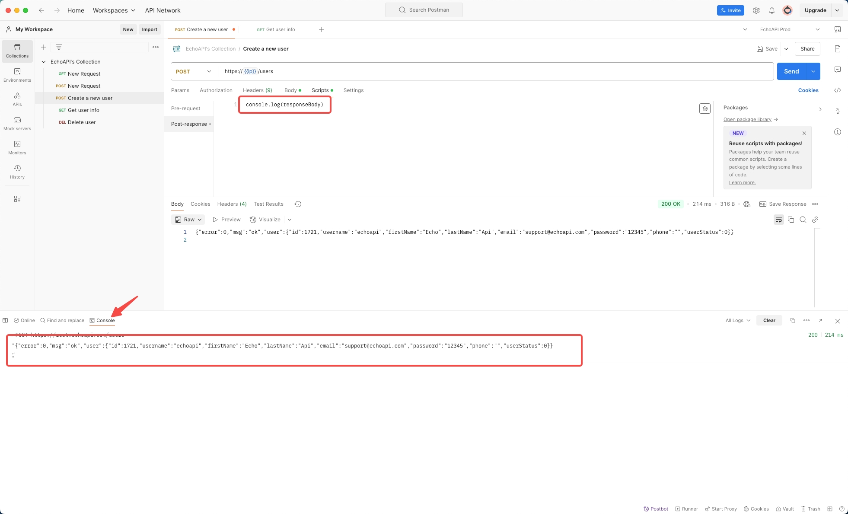Click the Import button
848x514 pixels.
pos(150,29)
